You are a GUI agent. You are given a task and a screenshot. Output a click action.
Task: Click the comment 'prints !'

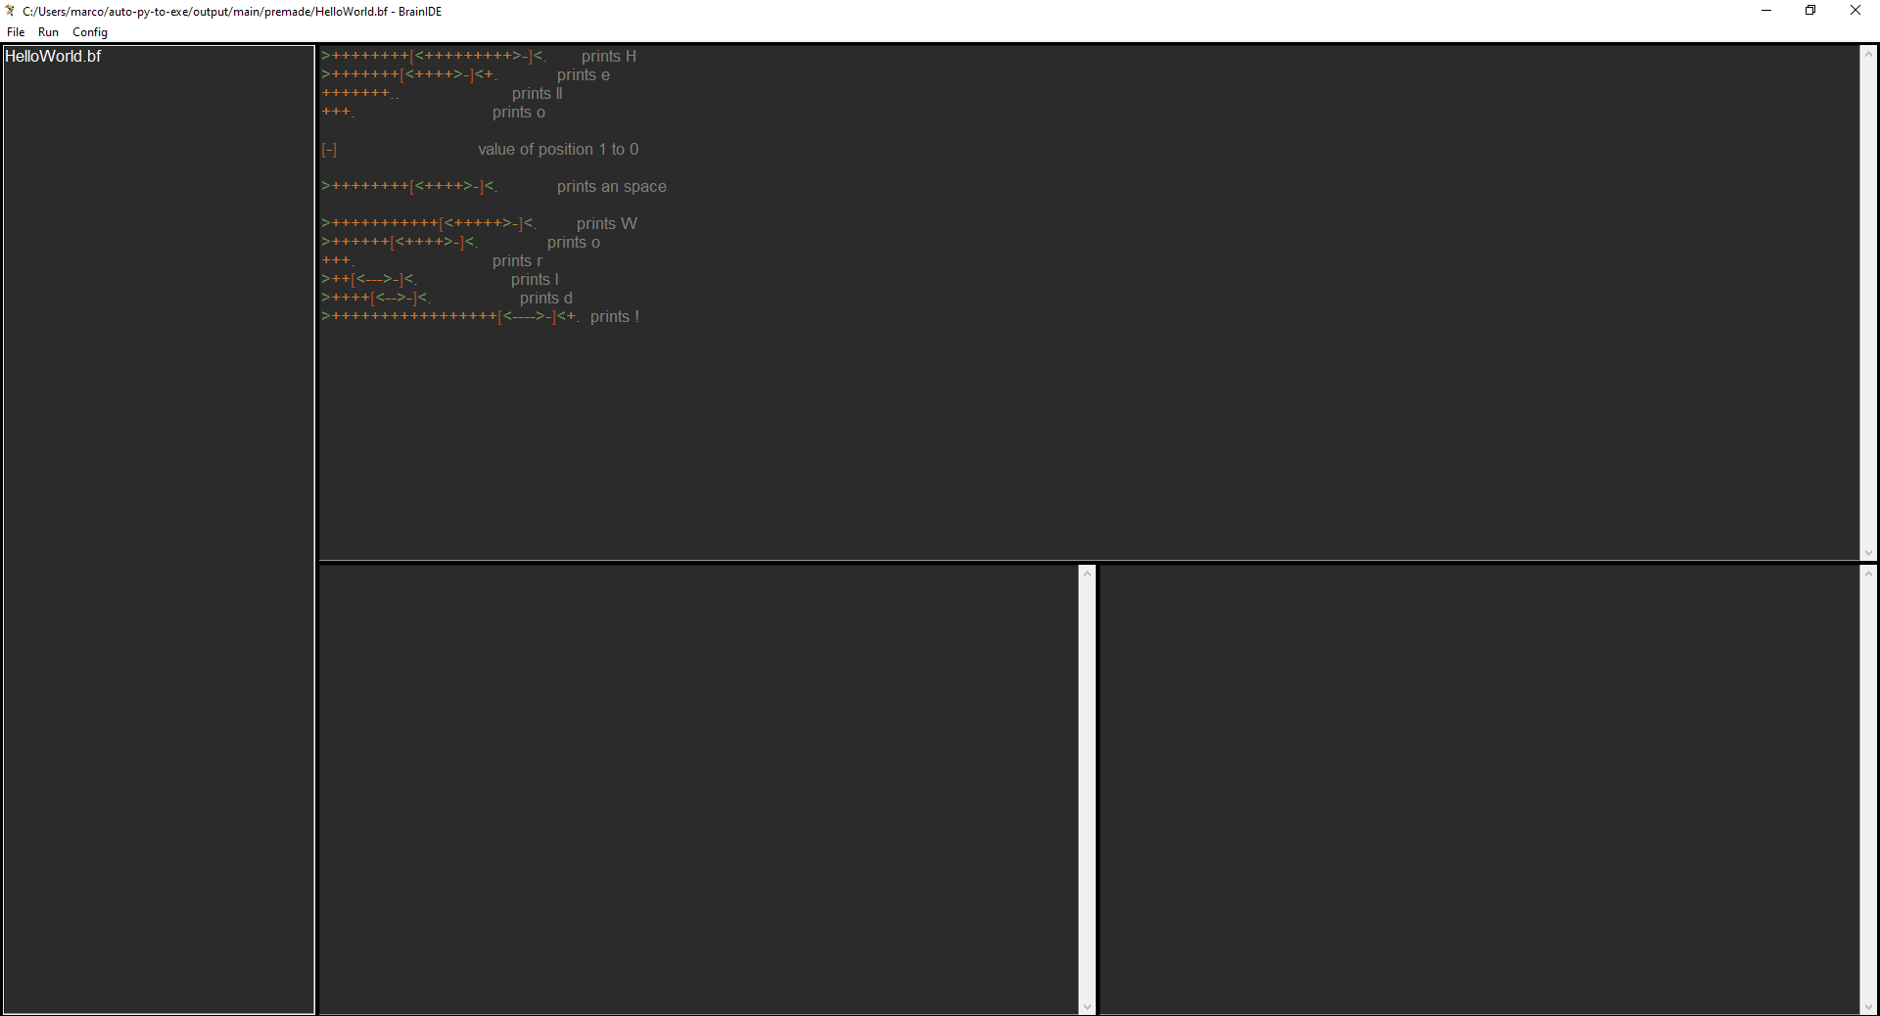pos(615,317)
